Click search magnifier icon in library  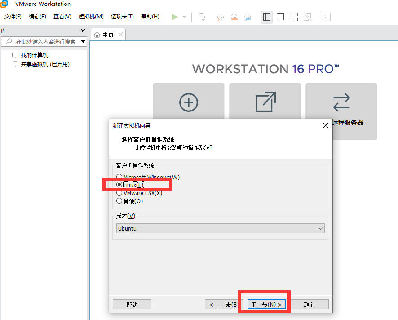9,41
